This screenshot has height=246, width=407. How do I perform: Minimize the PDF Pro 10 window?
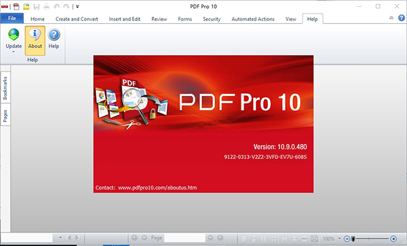click(359, 6)
